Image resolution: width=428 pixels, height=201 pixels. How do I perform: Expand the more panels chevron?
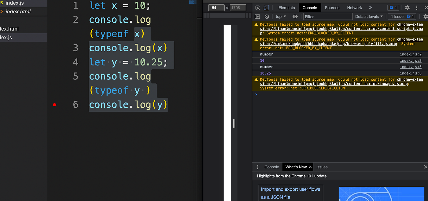(x=370, y=8)
